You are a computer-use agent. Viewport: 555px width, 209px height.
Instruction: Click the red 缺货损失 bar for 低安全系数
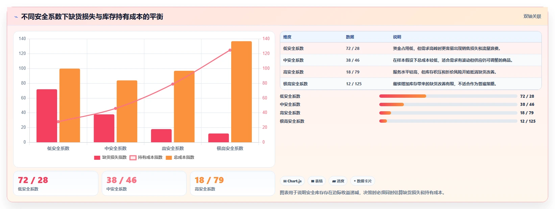pyautogui.click(x=47, y=116)
